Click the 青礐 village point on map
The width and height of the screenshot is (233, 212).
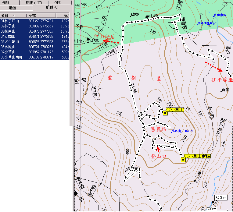click(x=222, y=90)
